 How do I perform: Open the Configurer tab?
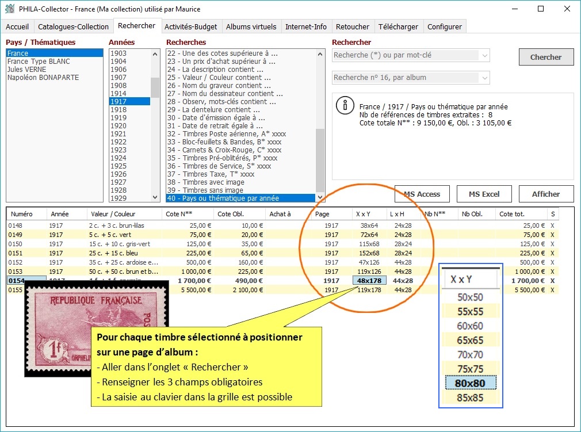[x=445, y=26]
